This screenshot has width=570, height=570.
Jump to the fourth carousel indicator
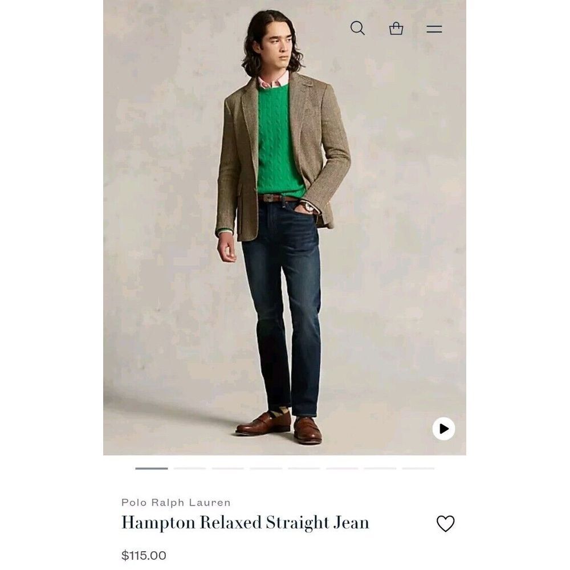click(266, 468)
